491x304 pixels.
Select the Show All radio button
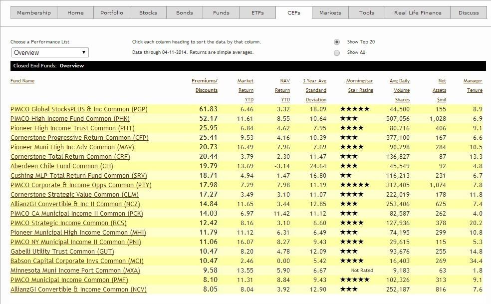(337, 52)
